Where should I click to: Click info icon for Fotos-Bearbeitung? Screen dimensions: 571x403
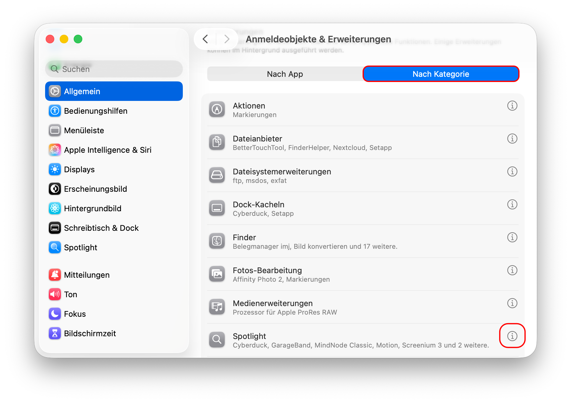pos(512,270)
